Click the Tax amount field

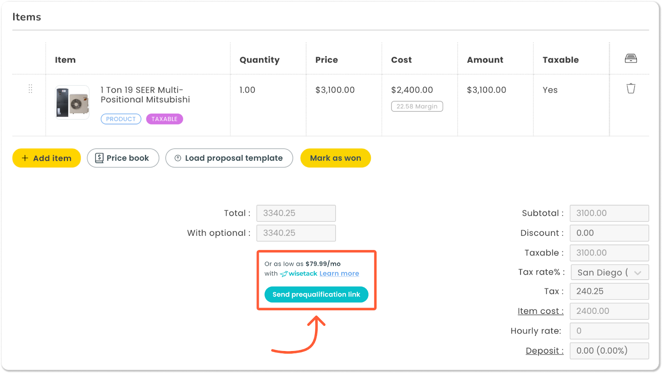(x=609, y=291)
